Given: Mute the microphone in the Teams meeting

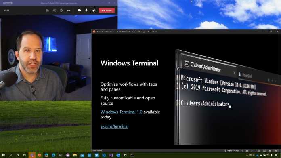Looking at the screenshot, I should pos(86,11).
